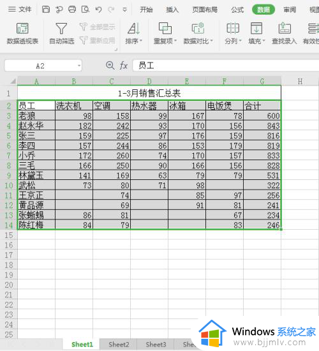
Task: Select column H header
Action: click(x=300, y=81)
